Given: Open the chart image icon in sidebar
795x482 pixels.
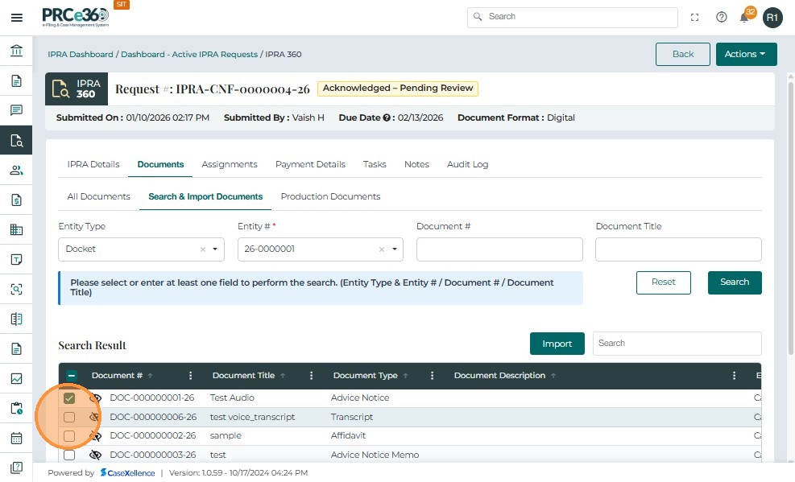Looking at the screenshot, I should [x=16, y=379].
